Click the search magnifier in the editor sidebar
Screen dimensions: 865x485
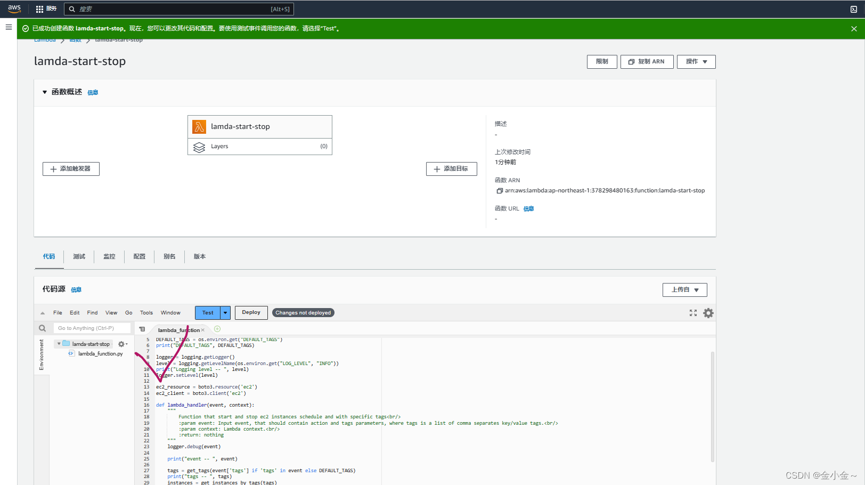click(x=43, y=328)
